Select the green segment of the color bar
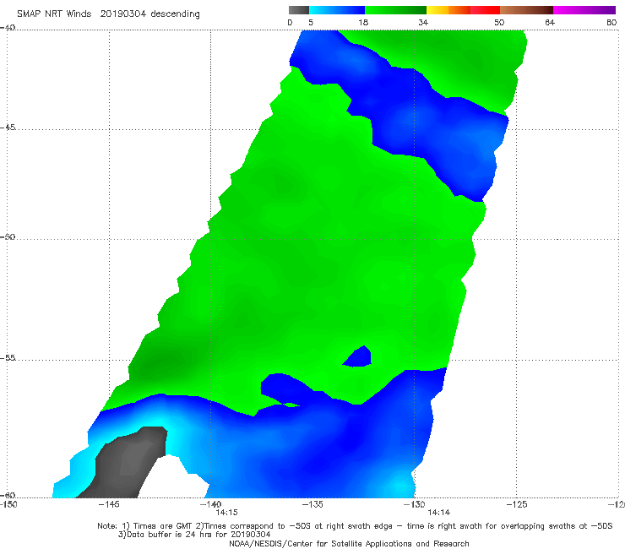This screenshot has height=549, width=625. coord(395,10)
